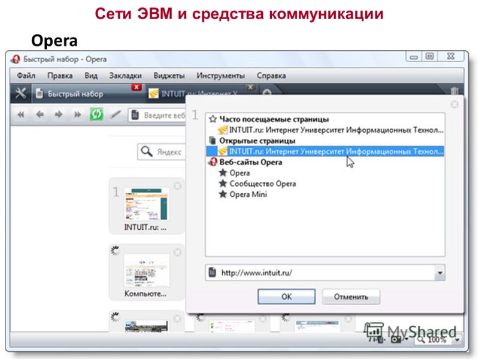Maximize the Opera window
Screen dimensions: 479x359
429,56
